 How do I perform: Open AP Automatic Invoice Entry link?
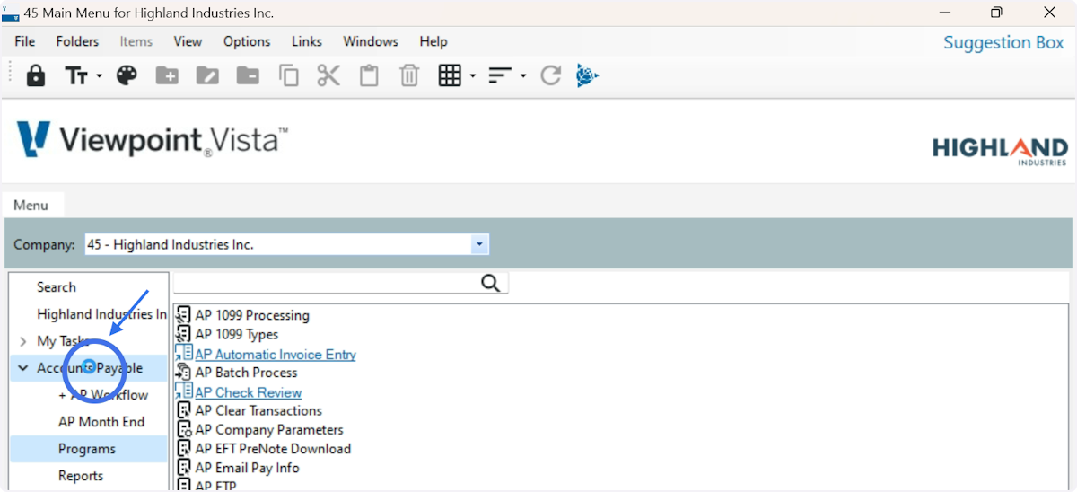[276, 354]
